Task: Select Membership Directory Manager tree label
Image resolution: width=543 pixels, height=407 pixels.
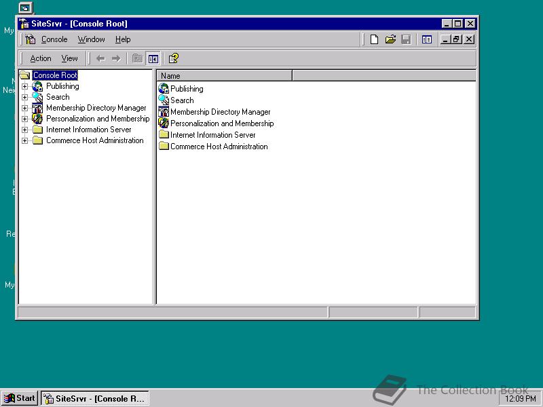Action: [x=96, y=108]
